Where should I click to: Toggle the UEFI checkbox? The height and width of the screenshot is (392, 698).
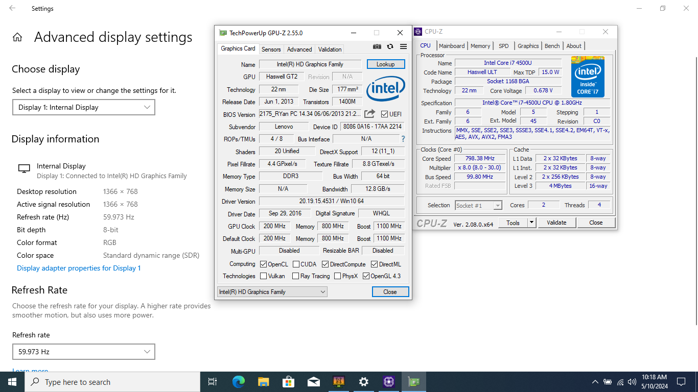click(385, 114)
